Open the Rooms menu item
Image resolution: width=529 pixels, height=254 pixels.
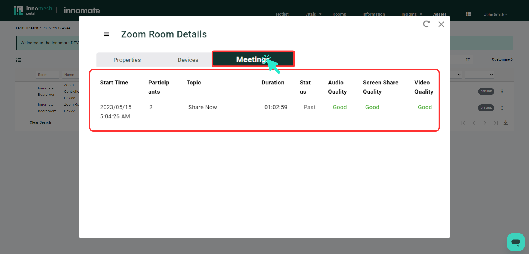click(339, 14)
